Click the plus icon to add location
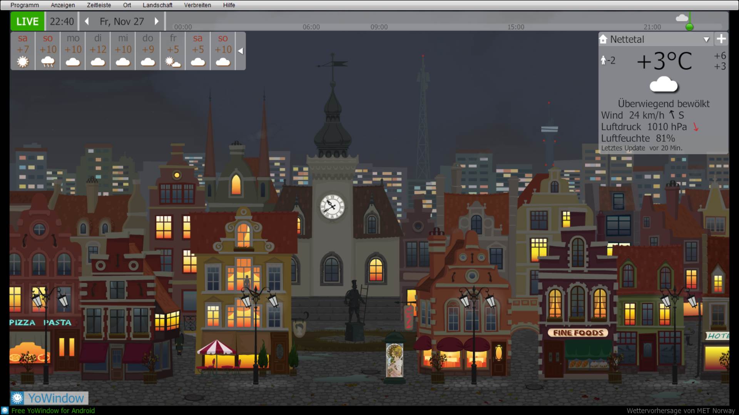The width and height of the screenshot is (739, 415). [721, 39]
